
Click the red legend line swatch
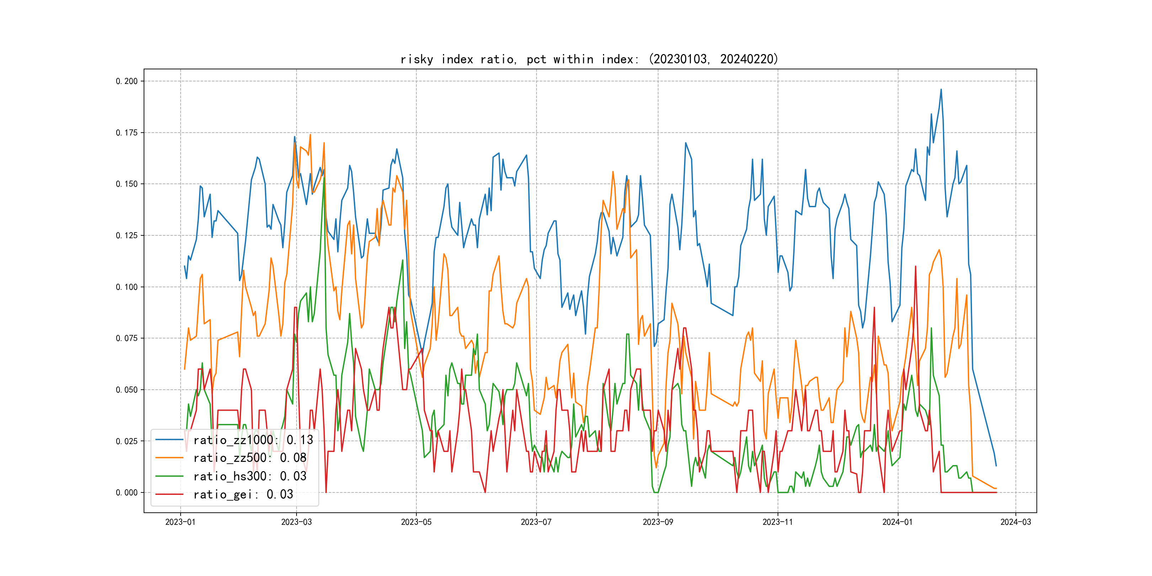(x=169, y=495)
